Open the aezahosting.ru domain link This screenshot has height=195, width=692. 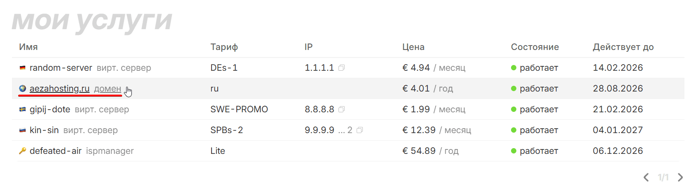(60, 89)
